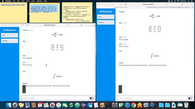Open the Edit menu
This screenshot has width=195, height=109.
tap(18, 1)
